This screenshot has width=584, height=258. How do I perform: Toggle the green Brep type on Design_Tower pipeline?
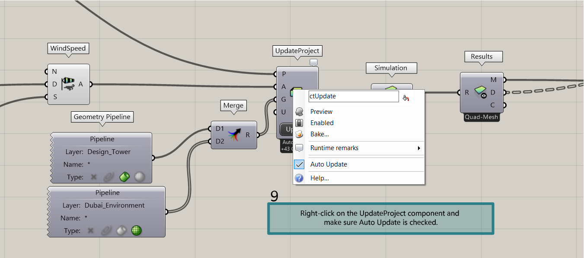point(124,177)
